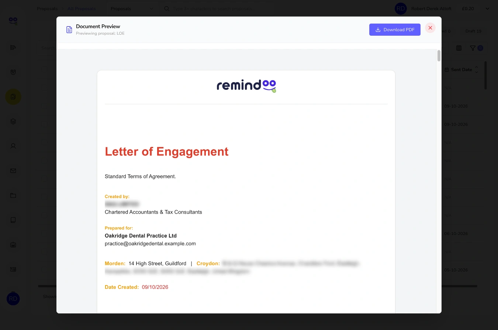The height and width of the screenshot is (330, 498).
Task: Open the highlighted proposals icon in background sidebar
Action: coord(13,96)
